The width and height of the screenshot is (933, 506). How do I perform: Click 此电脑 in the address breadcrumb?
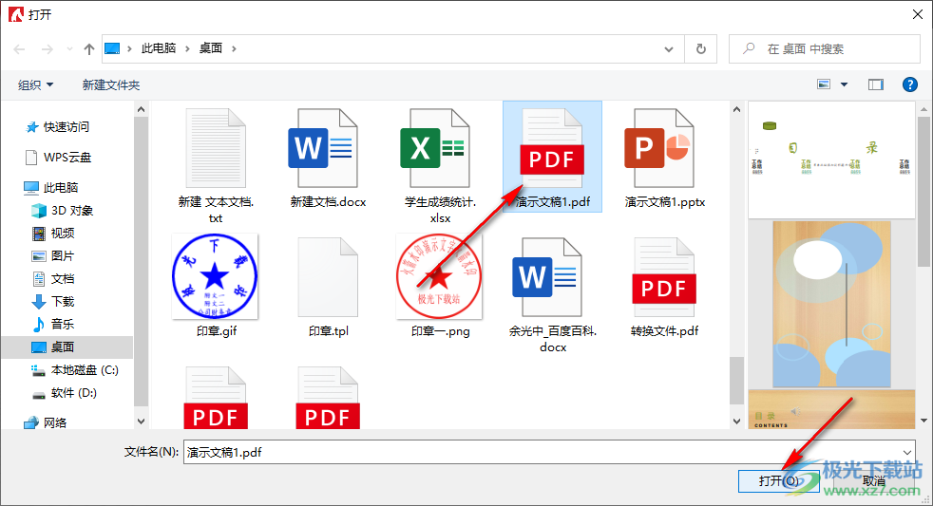[159, 48]
